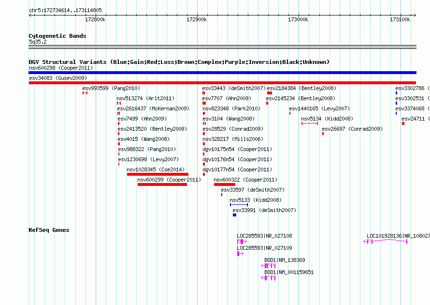Select esv3302531 variant label
This screenshot has height=305, width=430.
point(413,98)
